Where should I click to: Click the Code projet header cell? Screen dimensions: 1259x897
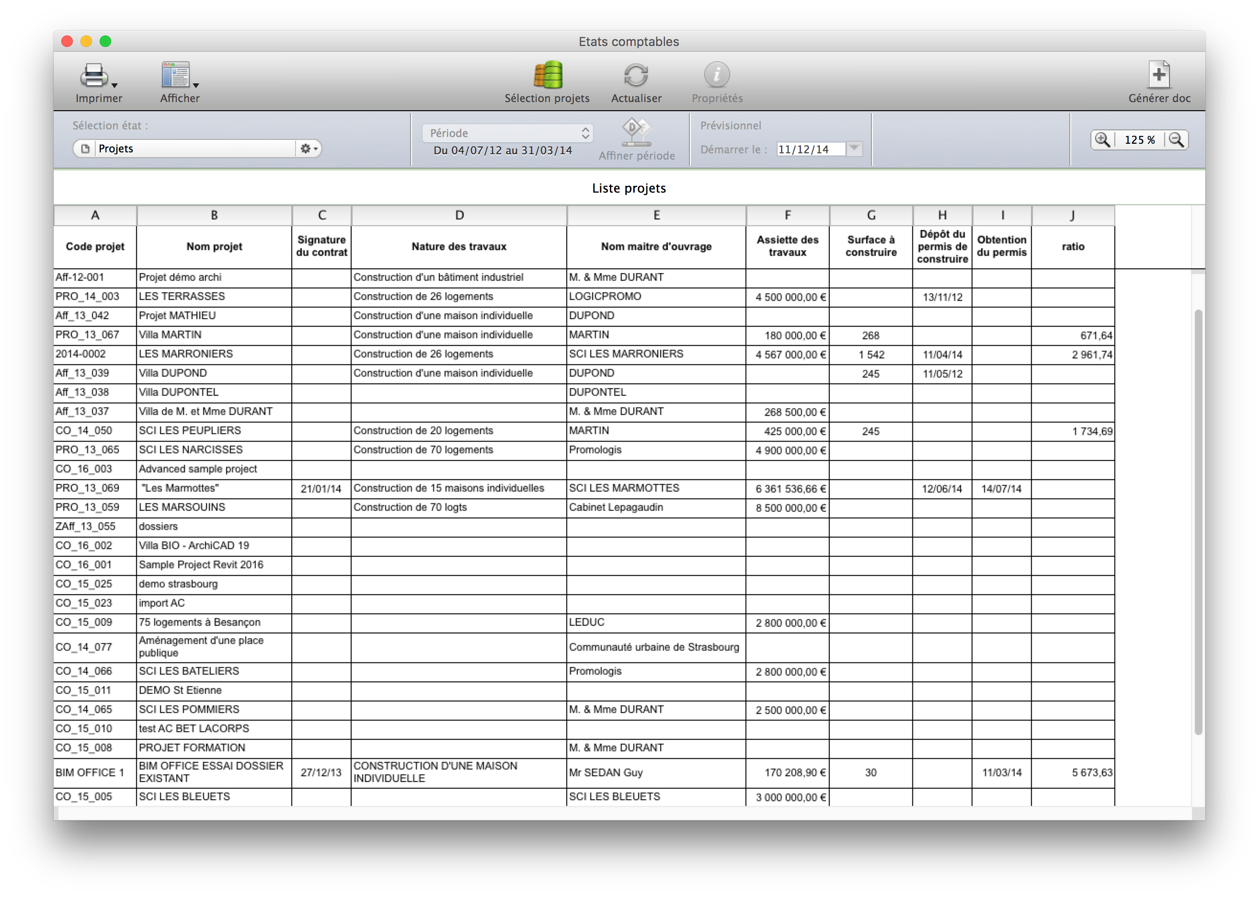pyautogui.click(x=95, y=247)
